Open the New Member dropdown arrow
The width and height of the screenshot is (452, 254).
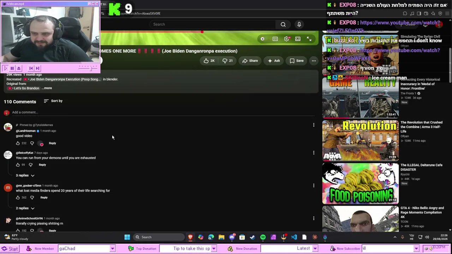coord(112,249)
